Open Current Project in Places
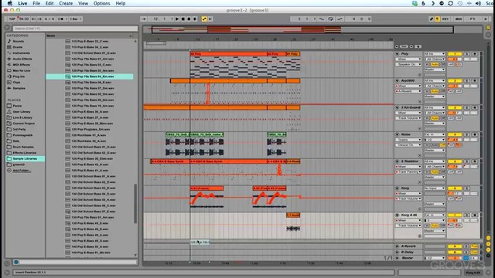 24,124
